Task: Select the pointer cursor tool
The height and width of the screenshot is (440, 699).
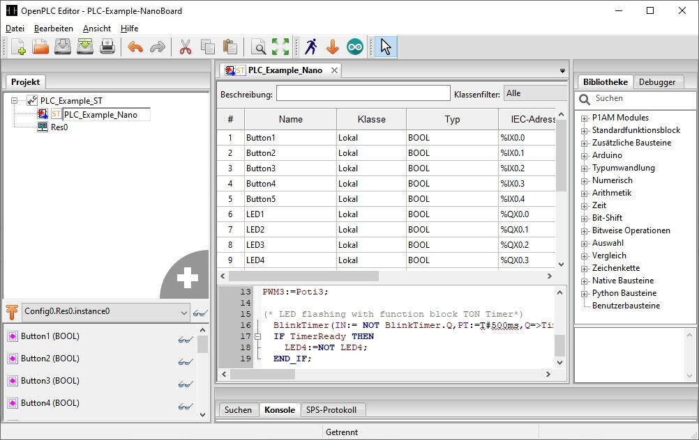Action: (386, 47)
